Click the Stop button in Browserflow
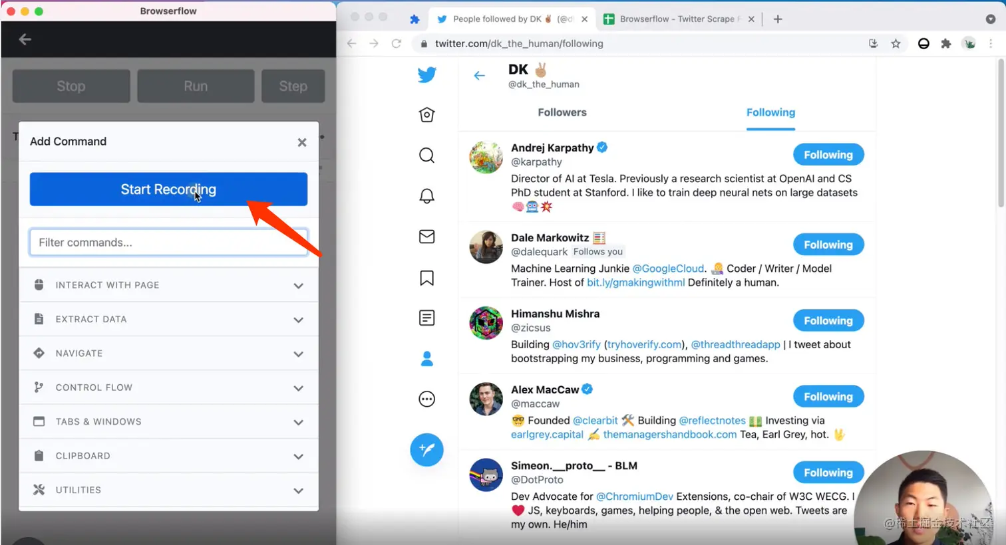Image resolution: width=1006 pixels, height=545 pixels. (x=71, y=86)
